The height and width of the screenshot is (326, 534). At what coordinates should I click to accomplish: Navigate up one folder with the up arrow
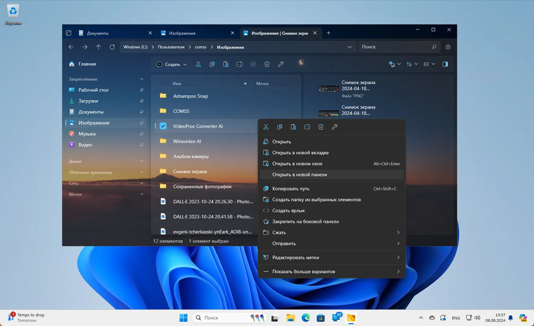98,47
